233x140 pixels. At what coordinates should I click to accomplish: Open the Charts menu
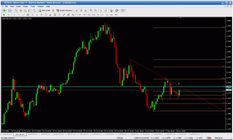coord(26,6)
